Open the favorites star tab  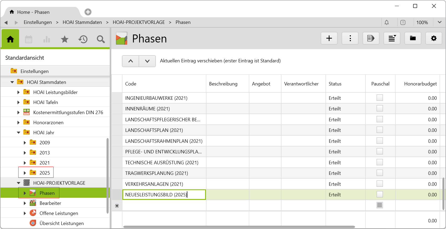pyautogui.click(x=65, y=39)
